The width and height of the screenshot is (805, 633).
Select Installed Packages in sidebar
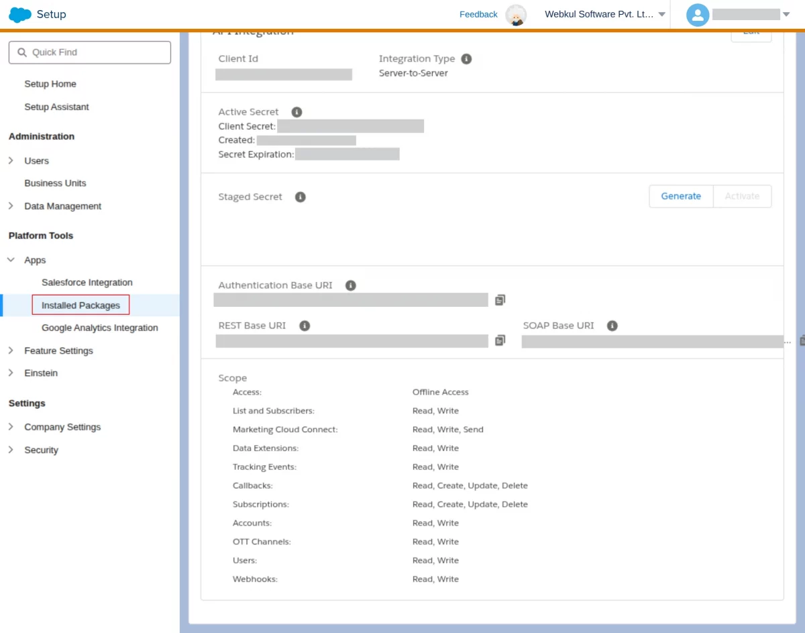pyautogui.click(x=80, y=305)
